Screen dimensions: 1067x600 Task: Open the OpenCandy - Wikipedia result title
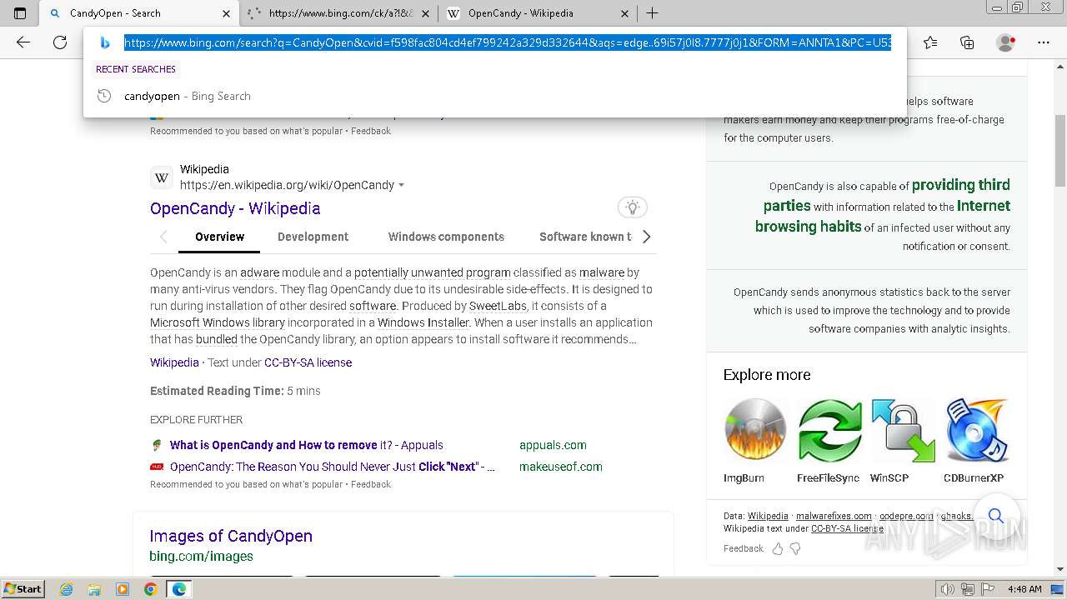(235, 208)
